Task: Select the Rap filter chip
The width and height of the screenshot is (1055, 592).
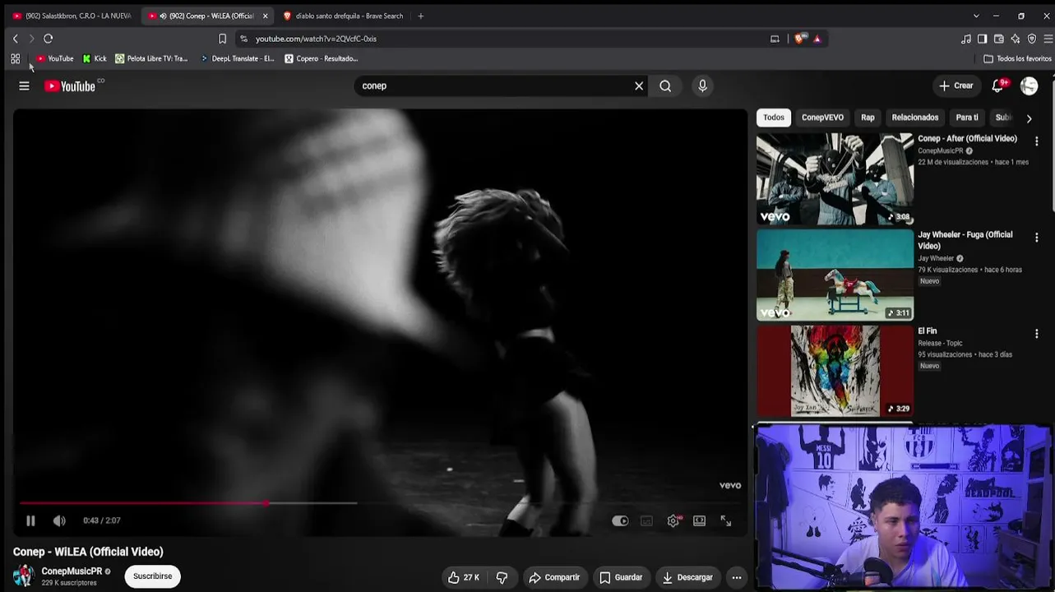Action: 868,118
